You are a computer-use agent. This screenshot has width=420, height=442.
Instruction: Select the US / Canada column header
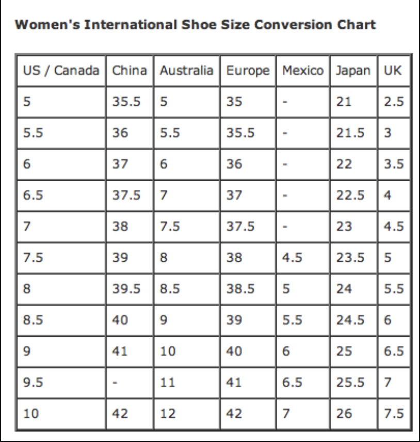point(61,70)
